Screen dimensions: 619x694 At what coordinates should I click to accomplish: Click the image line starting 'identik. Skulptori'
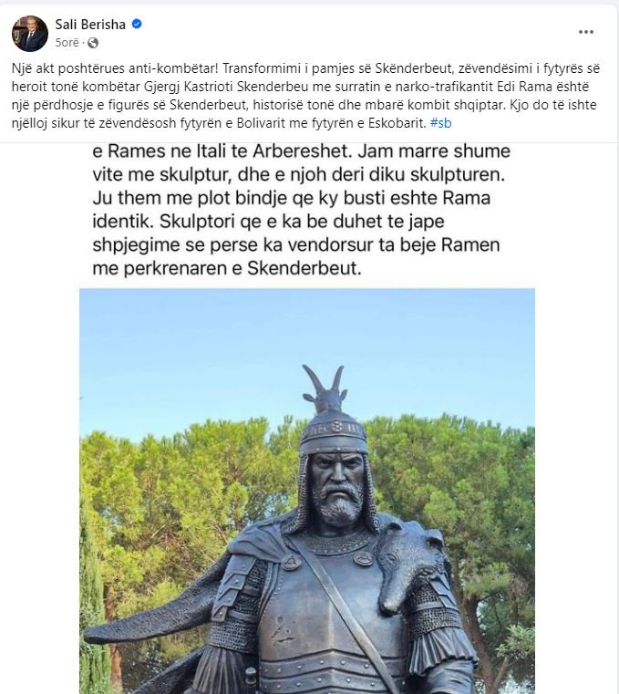point(268,222)
